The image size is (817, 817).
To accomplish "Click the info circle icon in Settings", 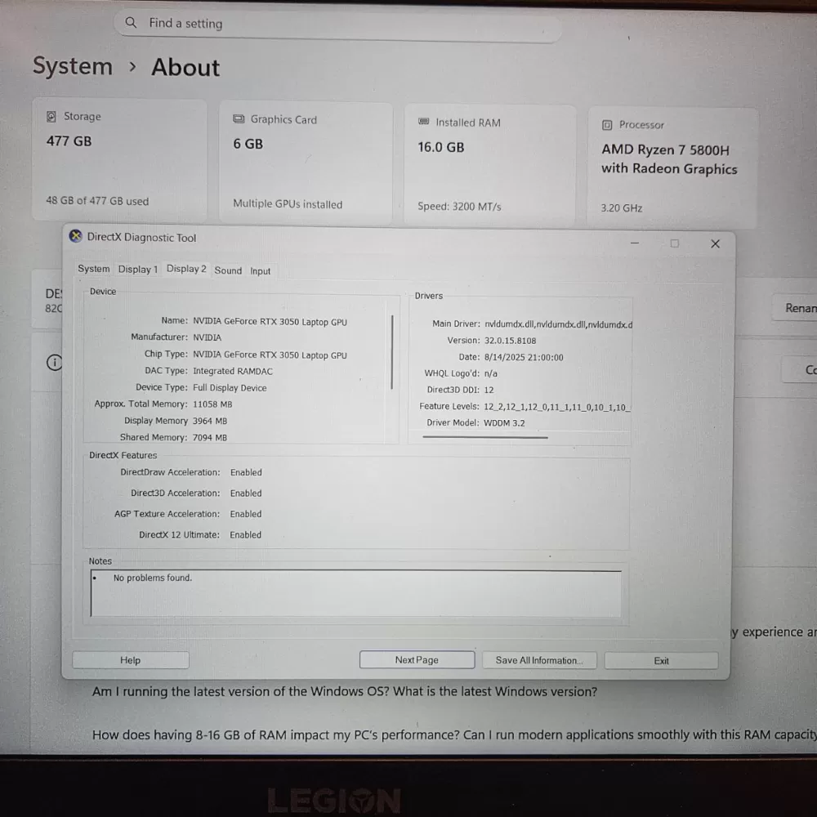I will tap(54, 362).
